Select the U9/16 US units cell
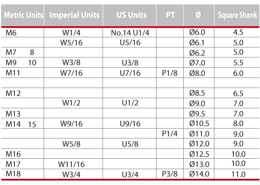Image resolution: width=260 pixels, height=185 pixels. pos(130,124)
